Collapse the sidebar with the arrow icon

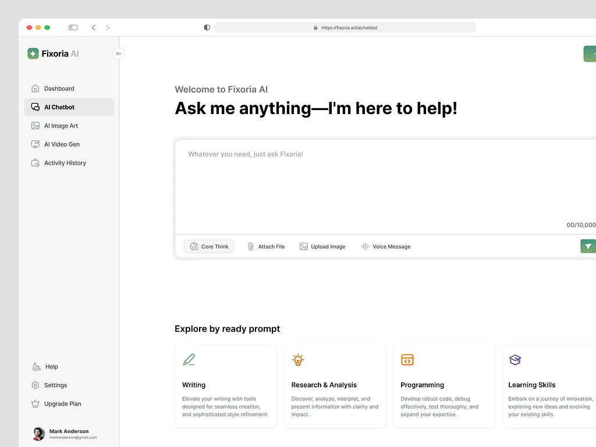(119, 54)
